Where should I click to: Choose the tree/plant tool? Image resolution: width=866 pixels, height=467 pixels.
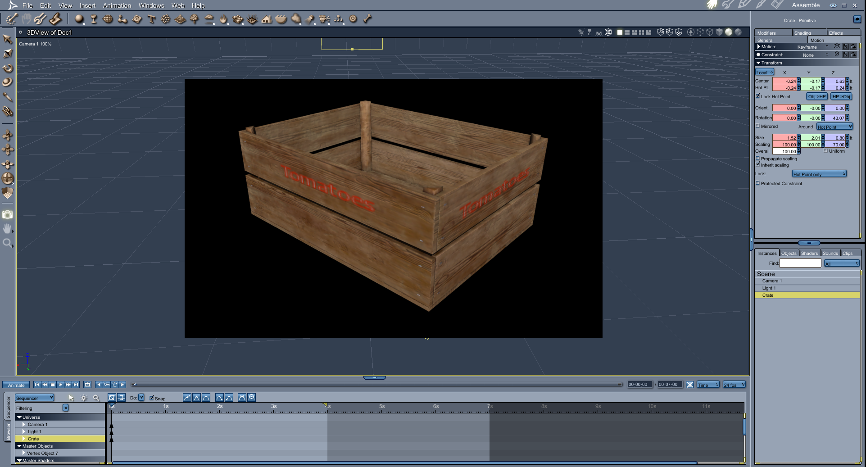[195, 19]
